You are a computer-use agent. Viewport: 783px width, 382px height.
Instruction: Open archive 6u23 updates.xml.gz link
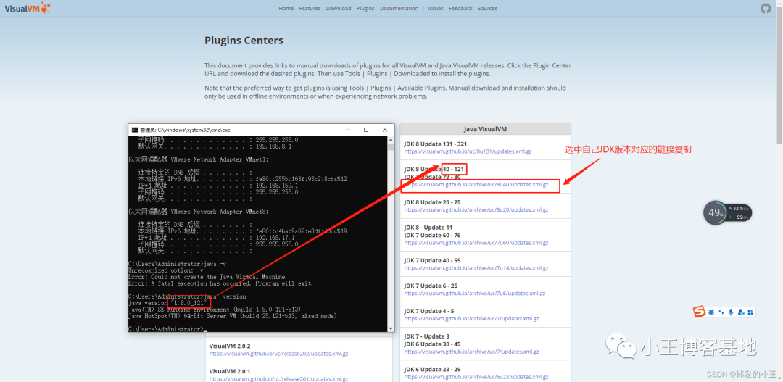(x=476, y=378)
